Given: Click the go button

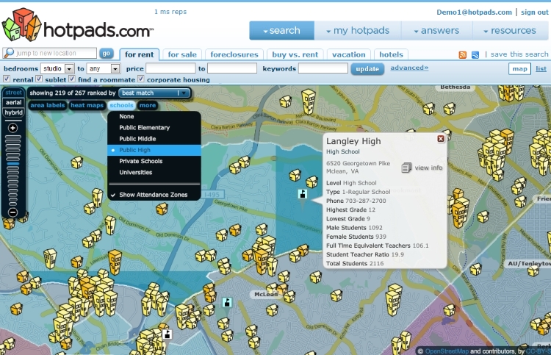Looking at the screenshot, I should point(106,54).
